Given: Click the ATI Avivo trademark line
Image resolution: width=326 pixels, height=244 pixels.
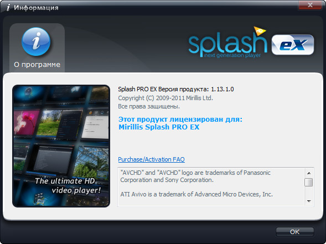Looking at the screenshot, I should (196, 194).
